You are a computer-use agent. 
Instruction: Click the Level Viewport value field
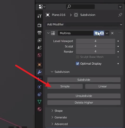[96, 41]
